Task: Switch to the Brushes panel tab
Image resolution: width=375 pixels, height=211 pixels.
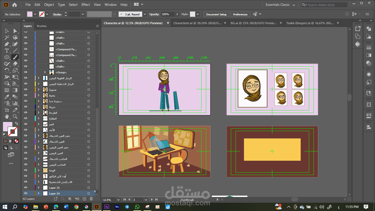Action: 42,26
